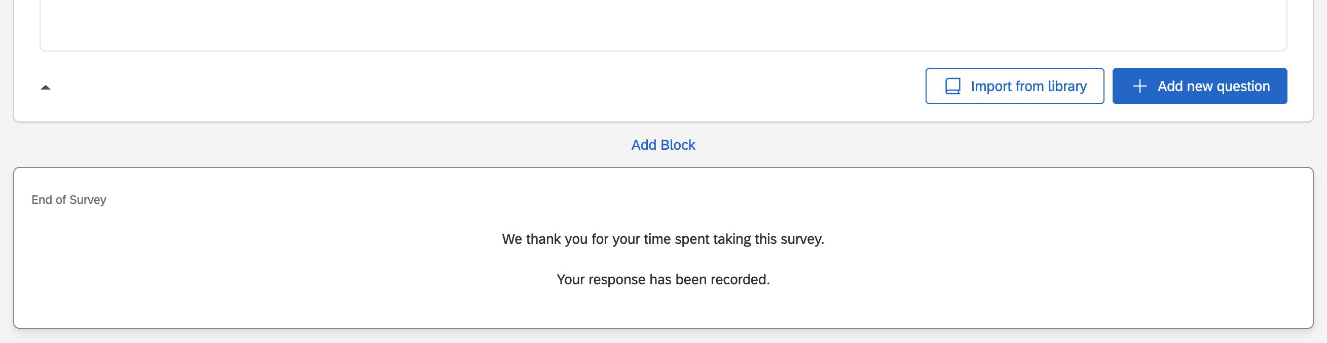Click the Add Block link
Viewport: 1327px width, 343px height.
pyautogui.click(x=663, y=145)
